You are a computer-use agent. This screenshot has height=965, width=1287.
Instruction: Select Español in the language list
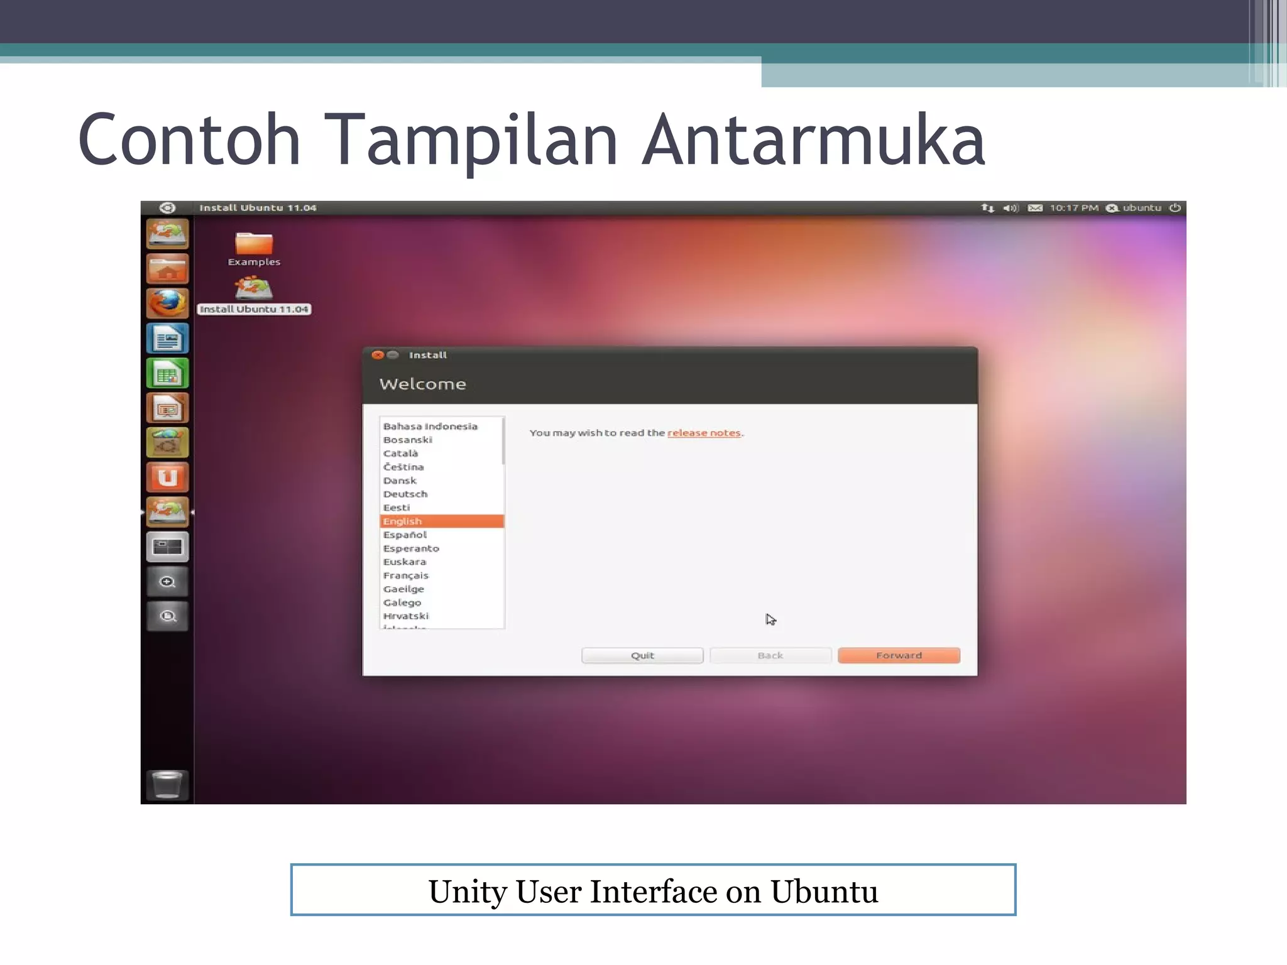coord(441,535)
